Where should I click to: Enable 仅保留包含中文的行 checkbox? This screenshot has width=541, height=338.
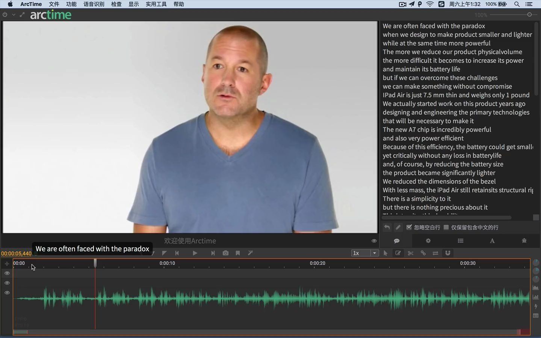point(446,227)
